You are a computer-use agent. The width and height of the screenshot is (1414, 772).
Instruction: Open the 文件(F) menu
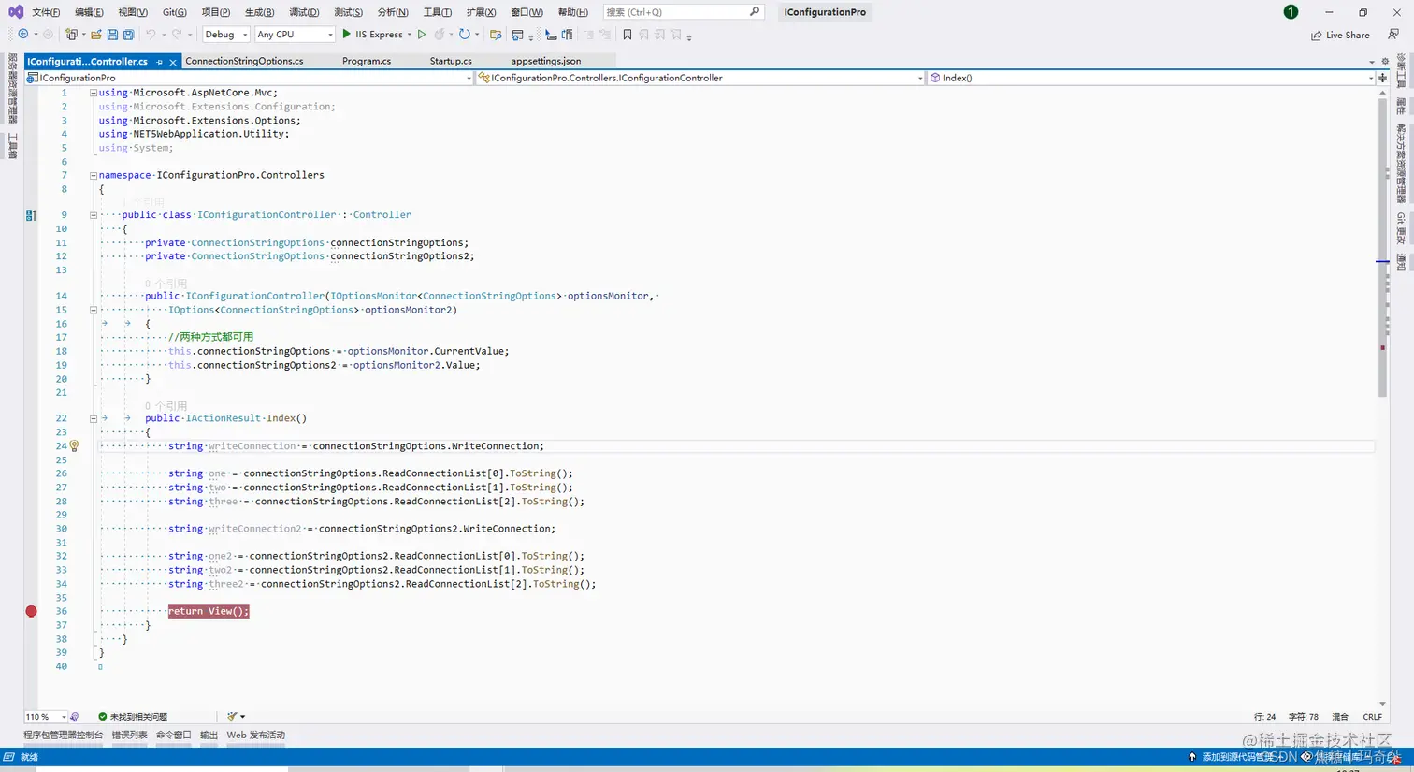click(46, 12)
